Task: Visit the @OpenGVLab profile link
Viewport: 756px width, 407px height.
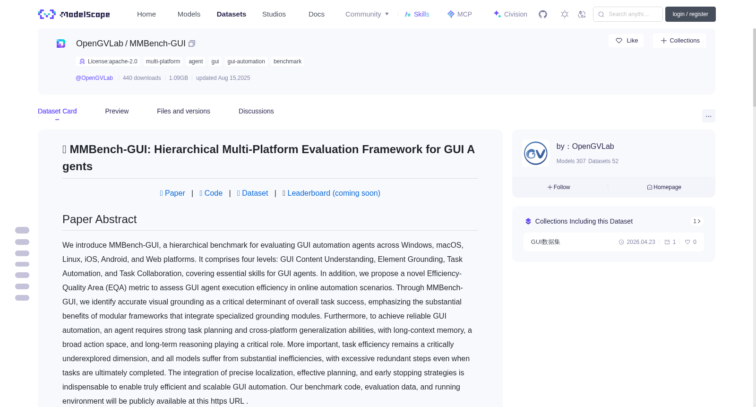Action: tap(94, 78)
